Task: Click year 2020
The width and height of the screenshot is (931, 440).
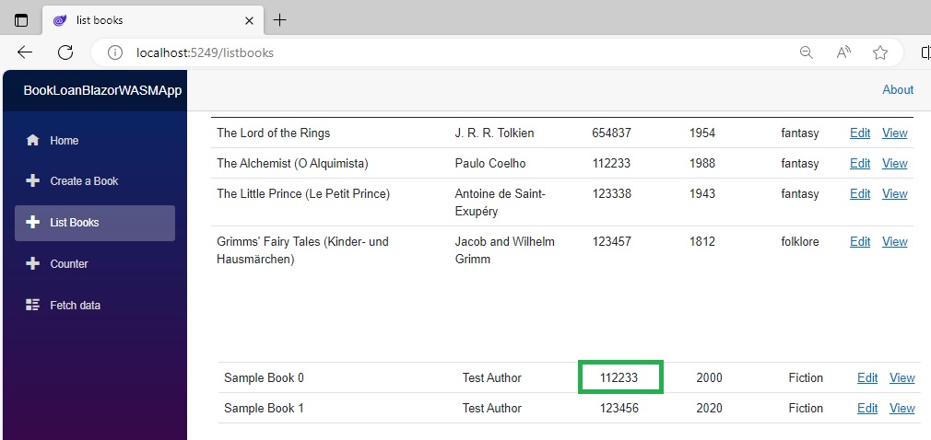Action: click(710, 408)
